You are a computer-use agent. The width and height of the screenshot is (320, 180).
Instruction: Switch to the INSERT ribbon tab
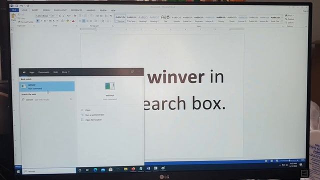coord(35,10)
